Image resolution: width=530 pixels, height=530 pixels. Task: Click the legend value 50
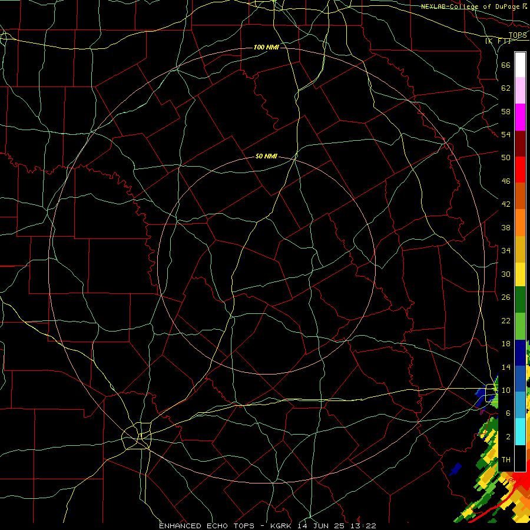click(506, 157)
